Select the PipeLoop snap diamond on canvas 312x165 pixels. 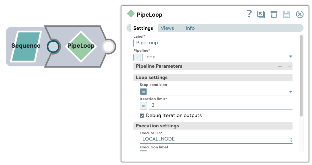(81, 46)
